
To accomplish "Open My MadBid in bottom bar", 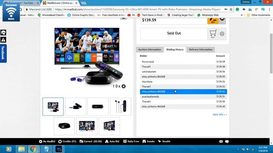I will [47, 142].
